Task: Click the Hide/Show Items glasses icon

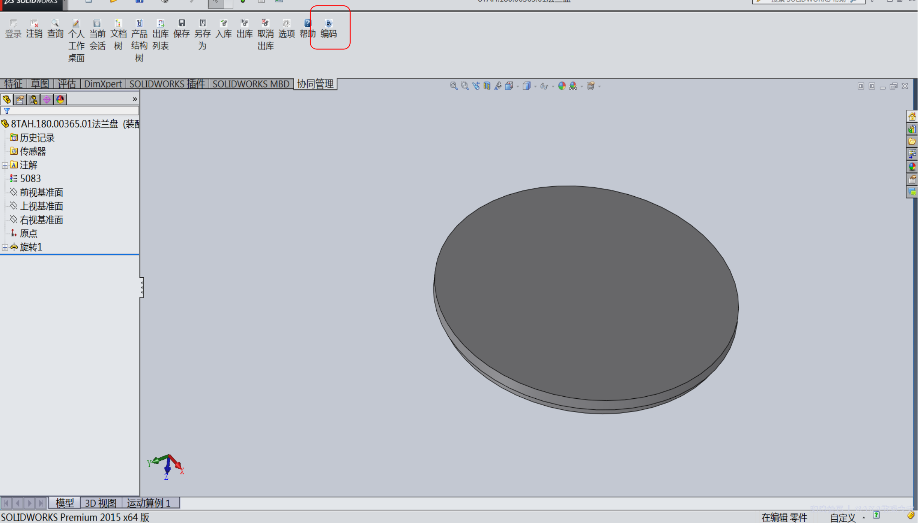Action: (x=544, y=86)
